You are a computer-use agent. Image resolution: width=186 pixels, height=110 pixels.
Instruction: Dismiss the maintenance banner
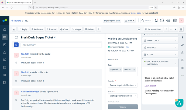pyautogui.click(x=157, y=13)
